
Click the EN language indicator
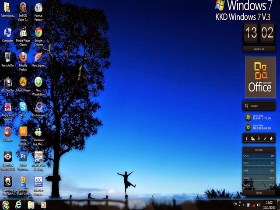(x=235, y=204)
